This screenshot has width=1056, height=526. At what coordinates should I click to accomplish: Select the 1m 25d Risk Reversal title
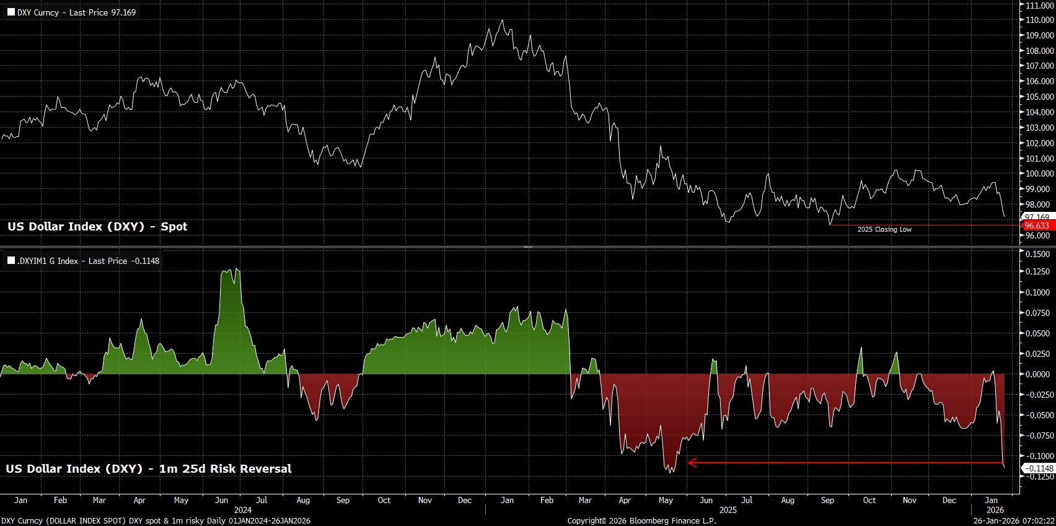pyautogui.click(x=149, y=469)
